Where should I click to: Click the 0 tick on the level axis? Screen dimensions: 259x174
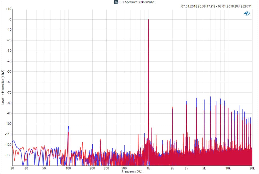click(x=10, y=19)
